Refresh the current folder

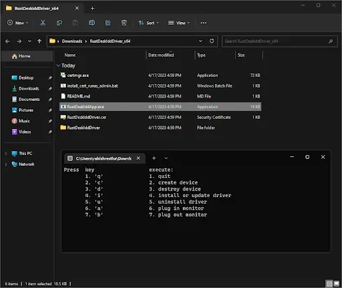pos(212,41)
